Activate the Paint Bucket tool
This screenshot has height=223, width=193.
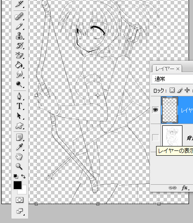tap(19, 65)
